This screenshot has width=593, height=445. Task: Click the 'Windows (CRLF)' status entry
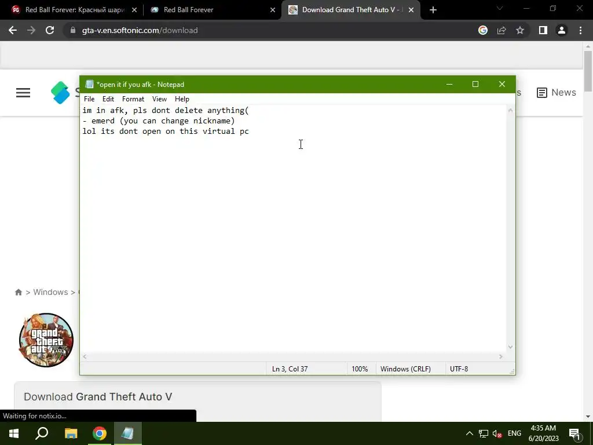click(x=405, y=369)
